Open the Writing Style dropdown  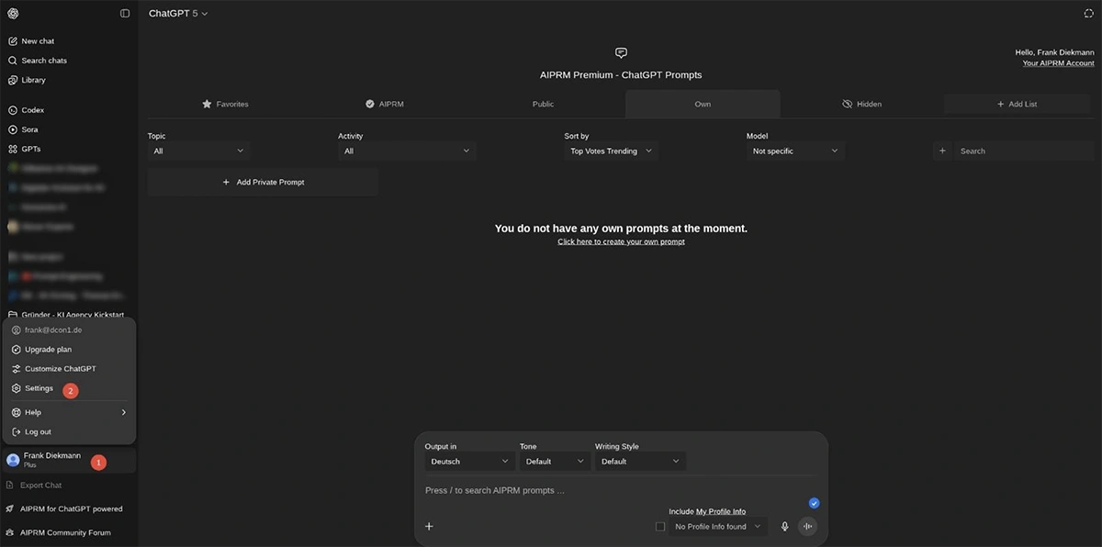tap(640, 461)
